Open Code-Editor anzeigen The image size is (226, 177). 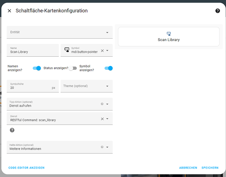tap(27, 168)
